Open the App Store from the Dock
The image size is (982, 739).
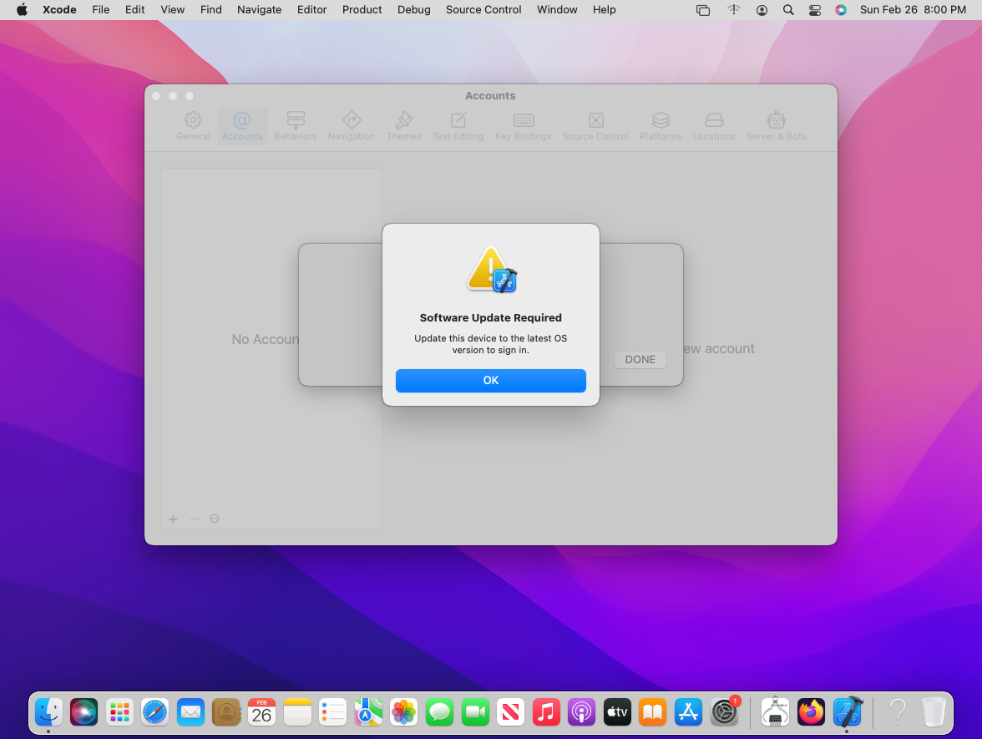pyautogui.click(x=688, y=712)
